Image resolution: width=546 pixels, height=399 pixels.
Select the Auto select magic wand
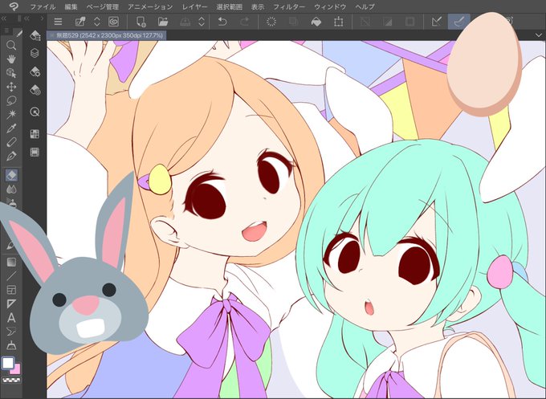(x=11, y=114)
